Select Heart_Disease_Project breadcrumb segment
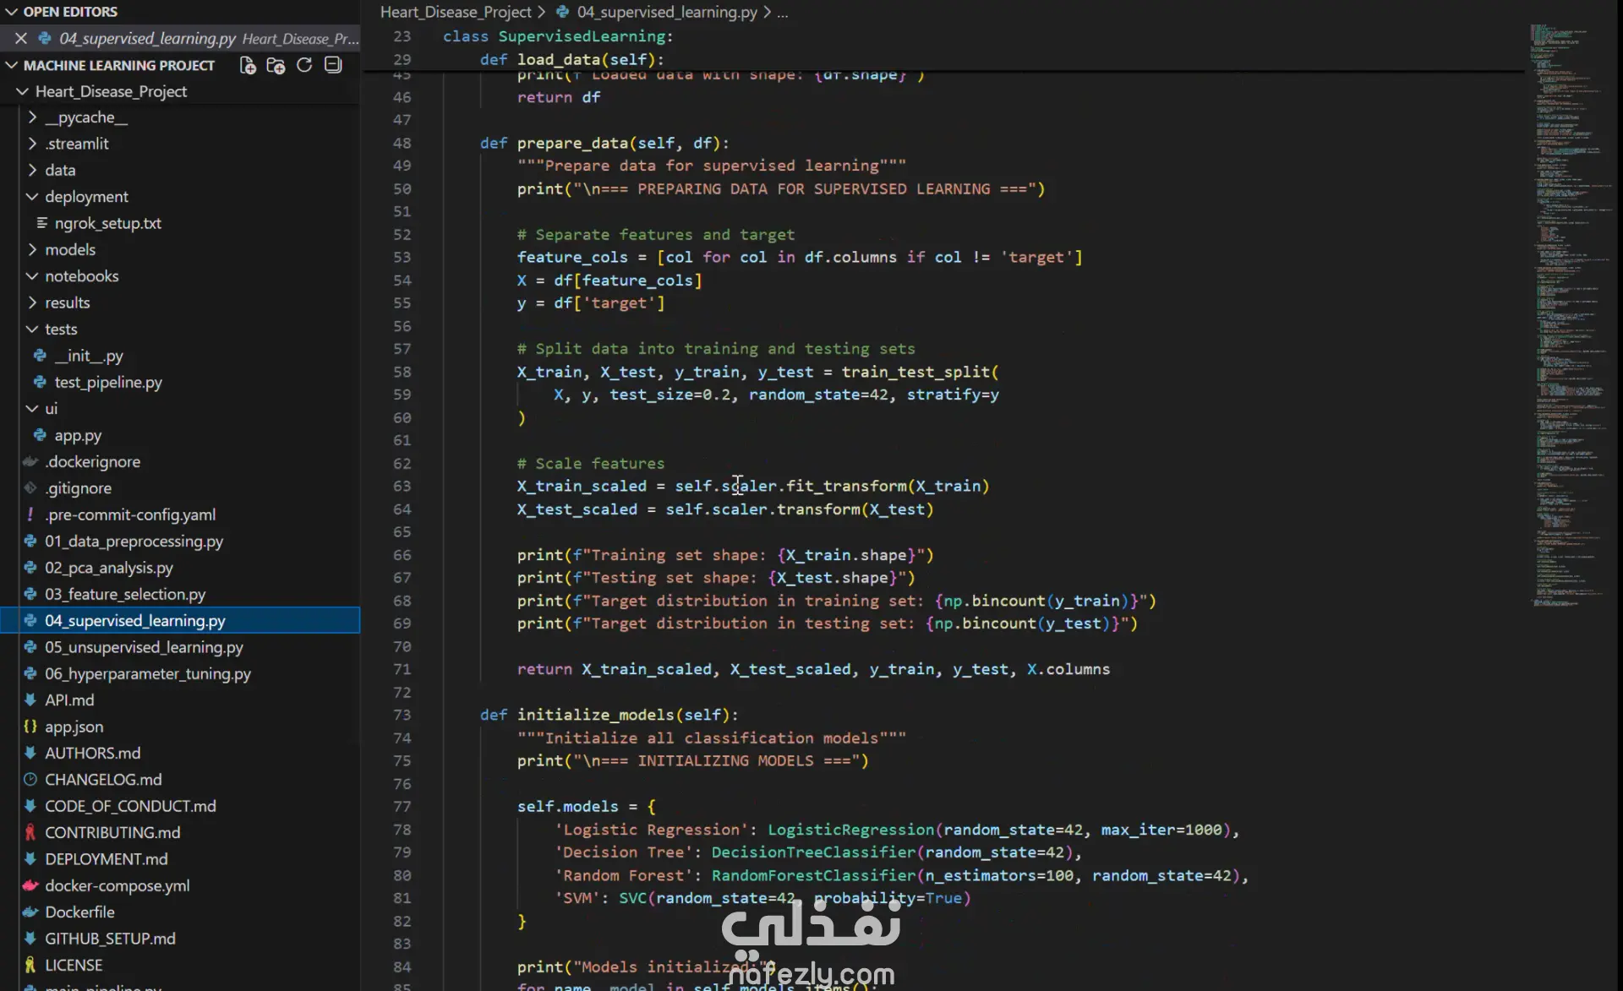Viewport: 1623px width, 991px height. (x=455, y=12)
